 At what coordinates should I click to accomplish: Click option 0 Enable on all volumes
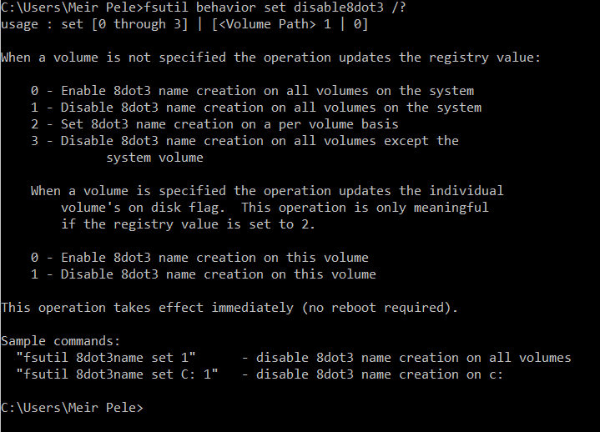point(253,91)
